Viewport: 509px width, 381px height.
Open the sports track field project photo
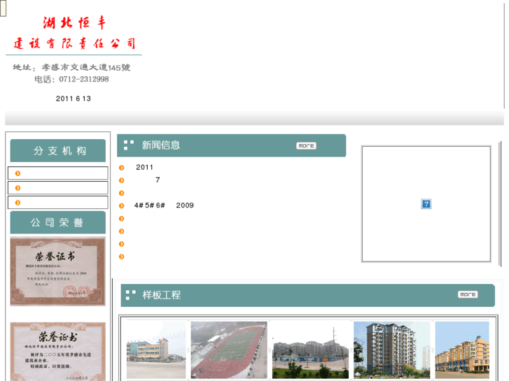tap(229, 350)
